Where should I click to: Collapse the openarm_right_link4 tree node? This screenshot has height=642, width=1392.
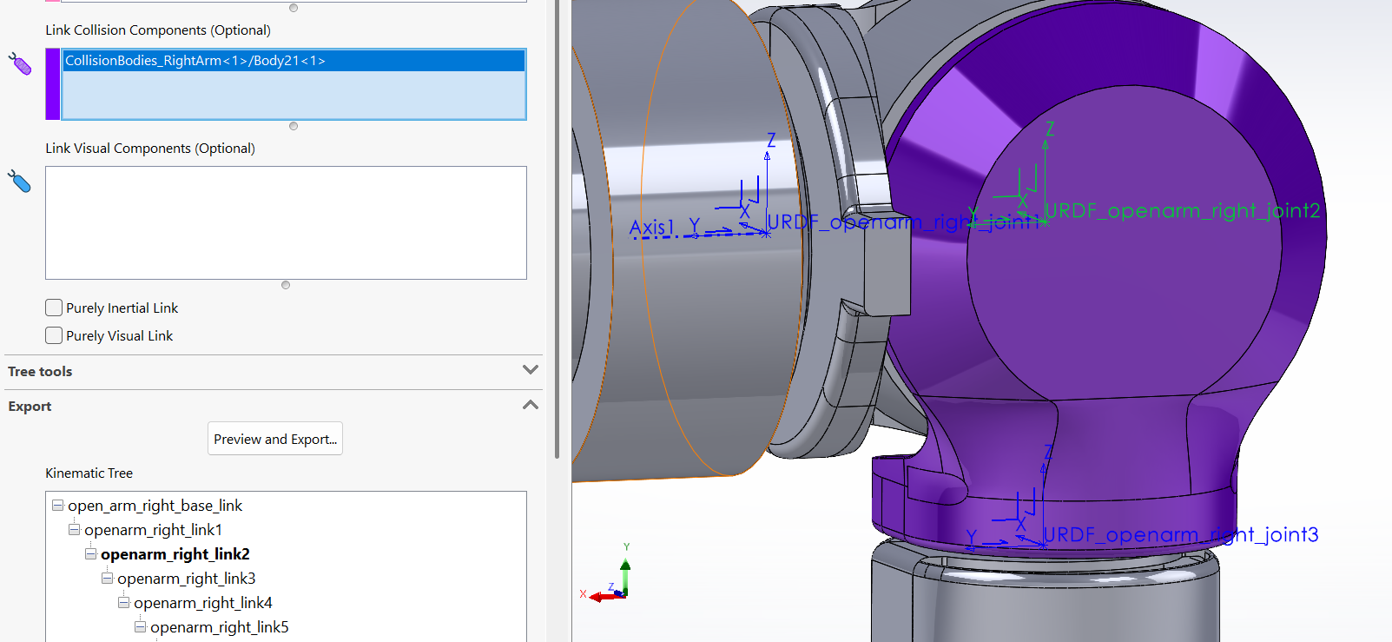123,602
